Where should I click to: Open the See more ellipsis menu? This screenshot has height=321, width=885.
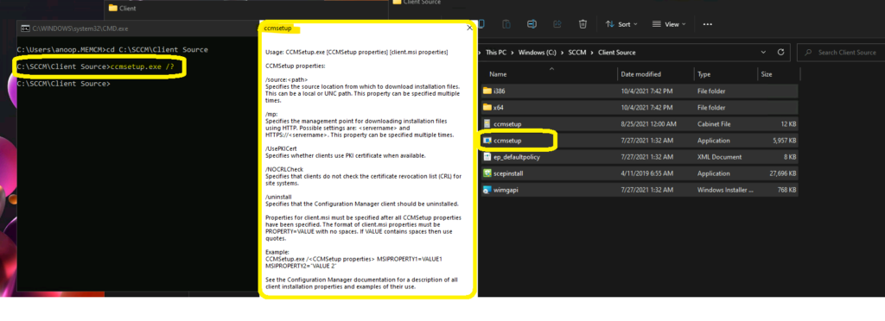click(x=707, y=24)
